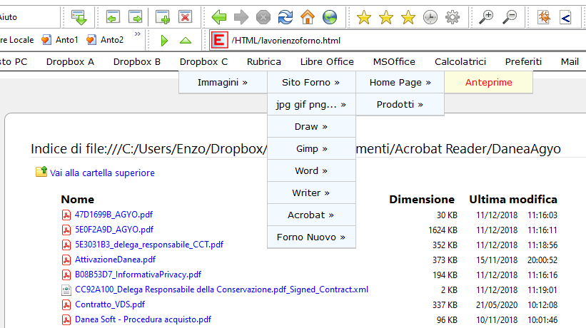Viewport: 586px width, 328px height.
Task: Open AttivazioneDanea.pdf
Action: pos(115,260)
